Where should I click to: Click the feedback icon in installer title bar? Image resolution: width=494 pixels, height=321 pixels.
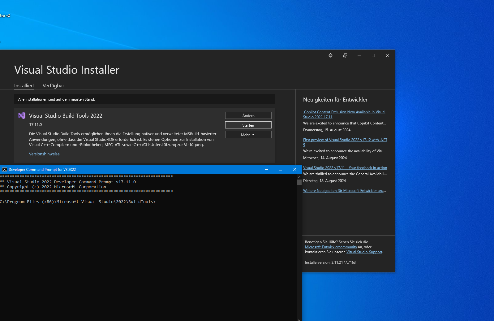point(345,55)
